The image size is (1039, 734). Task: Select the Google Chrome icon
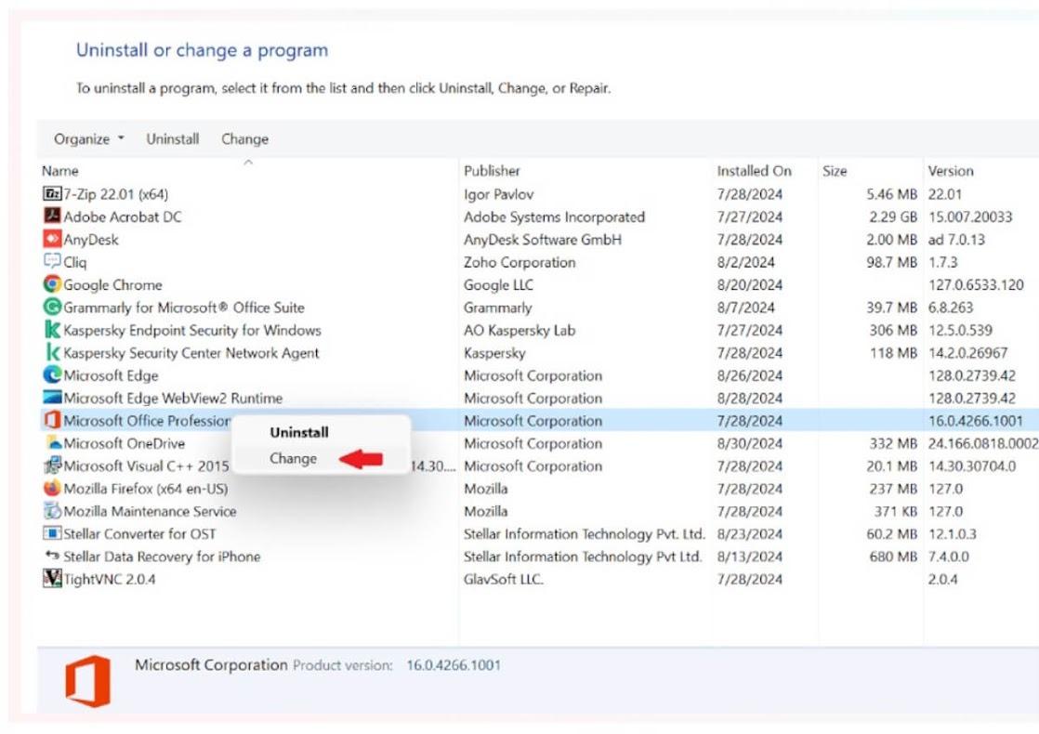pyautogui.click(x=52, y=284)
